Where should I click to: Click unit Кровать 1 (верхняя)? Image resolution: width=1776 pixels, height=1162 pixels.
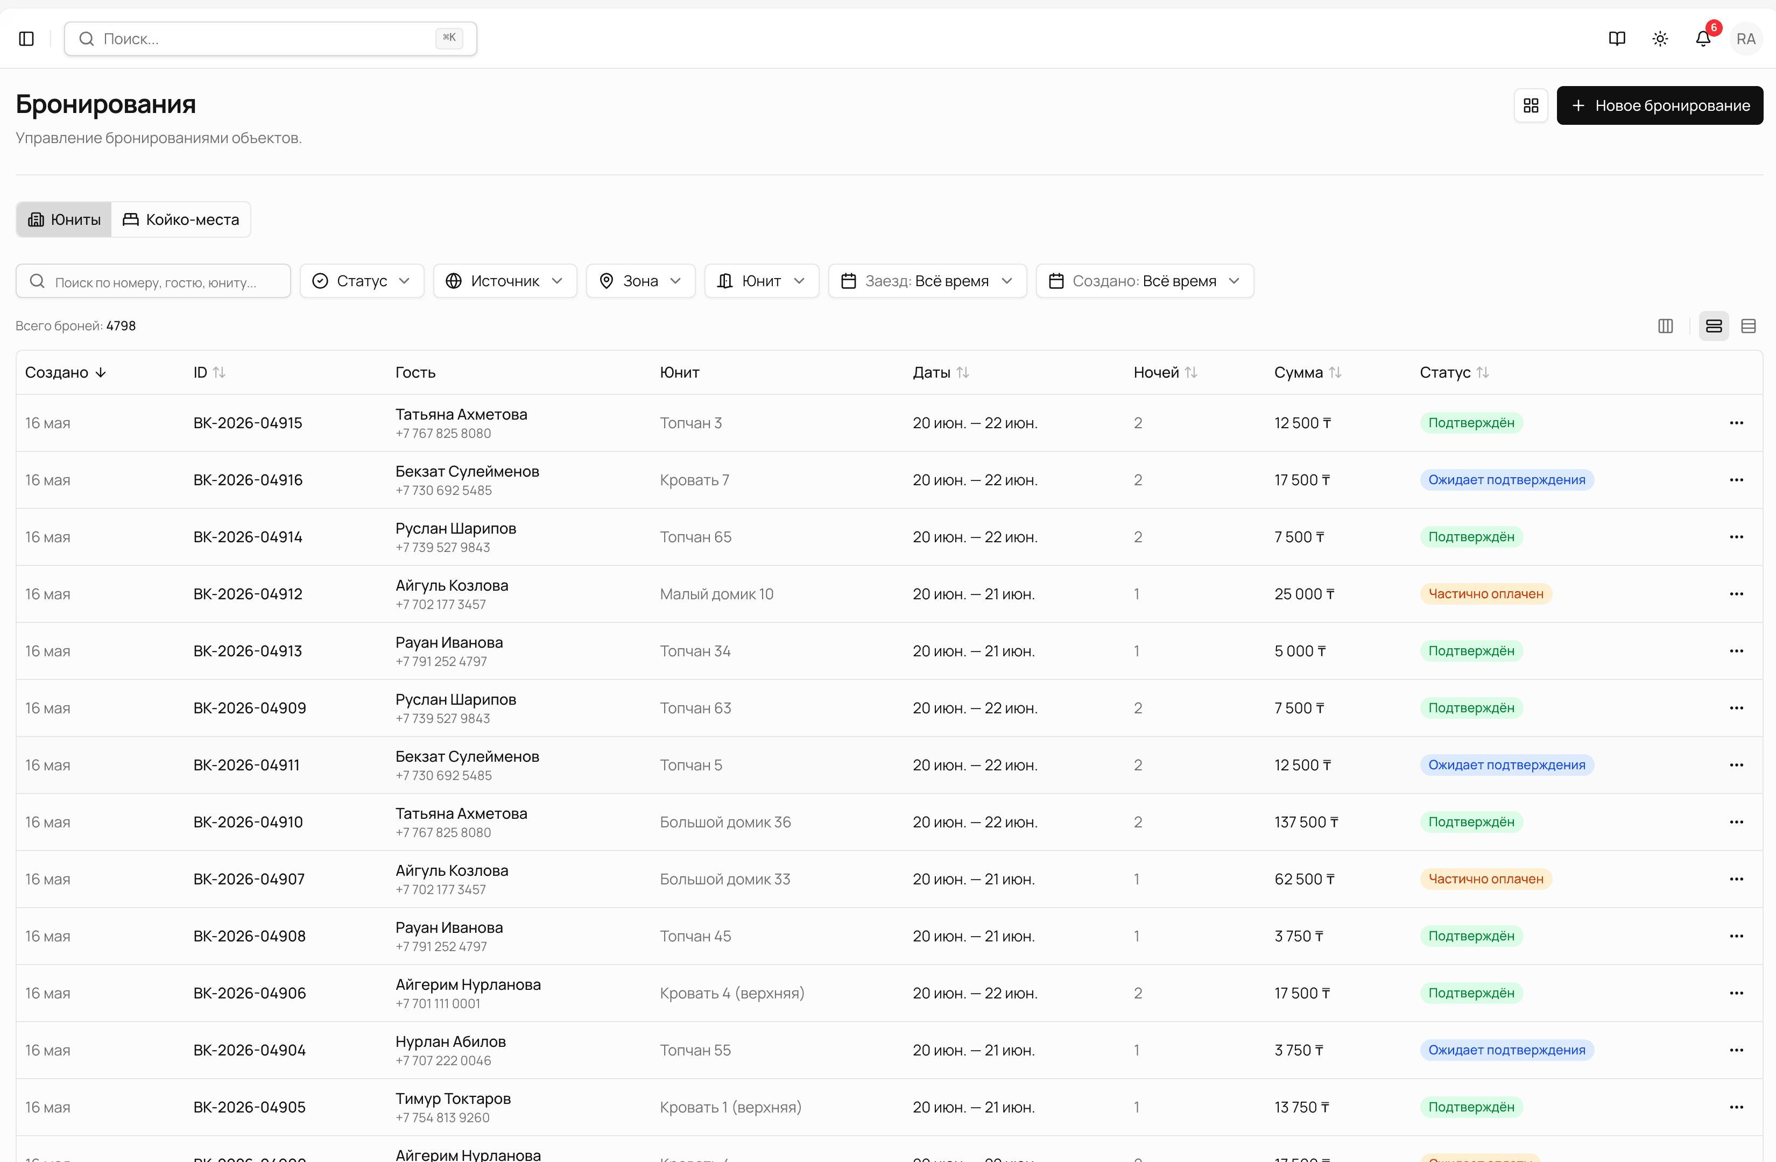(x=730, y=1108)
